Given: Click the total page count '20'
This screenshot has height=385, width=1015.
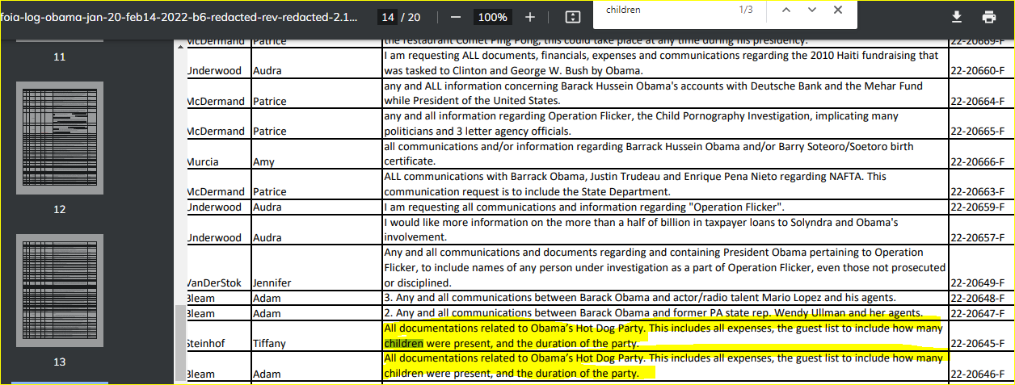Looking at the screenshot, I should click(414, 17).
